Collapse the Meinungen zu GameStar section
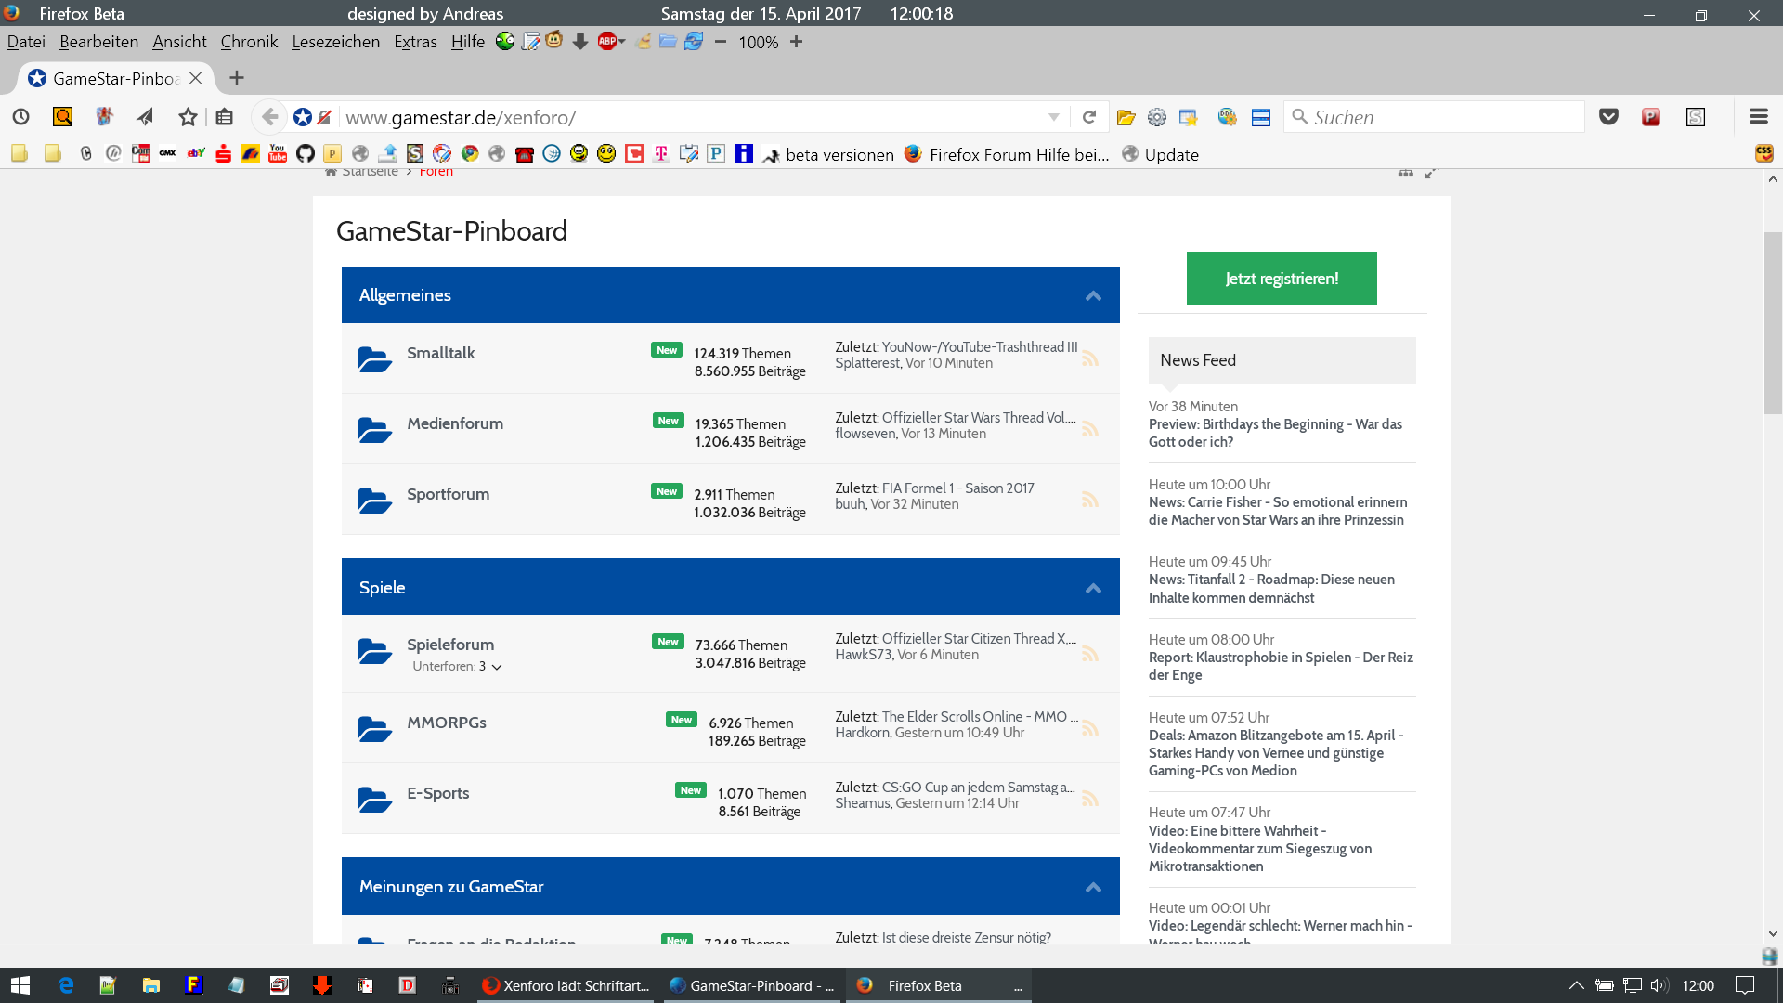 [x=1093, y=887]
